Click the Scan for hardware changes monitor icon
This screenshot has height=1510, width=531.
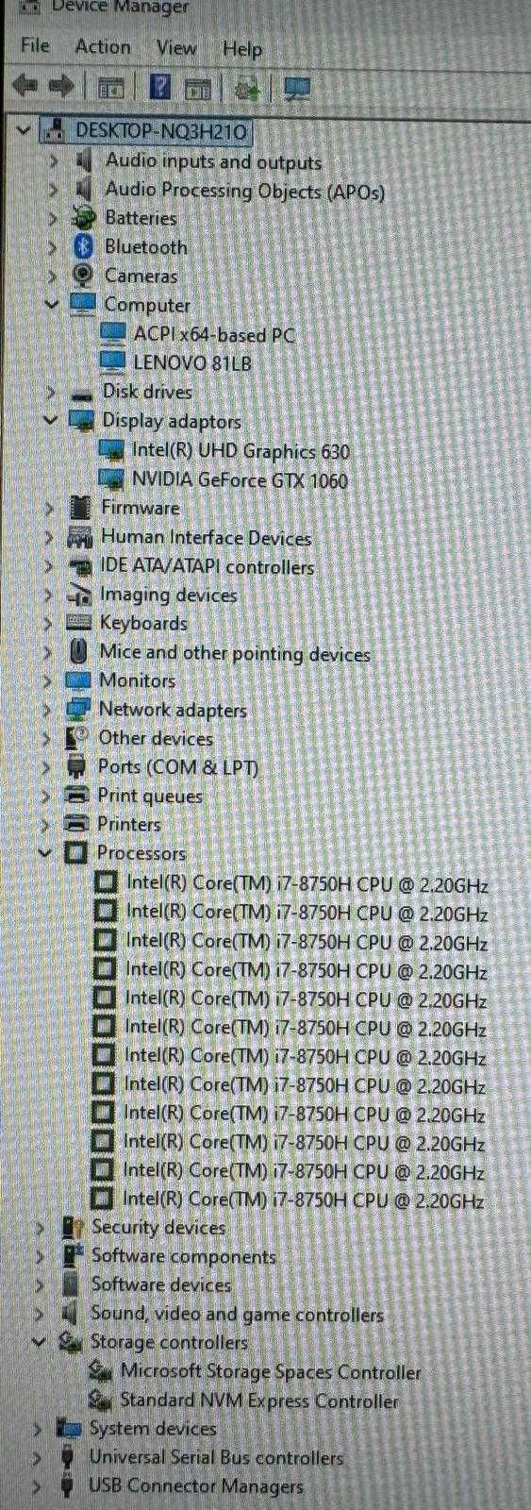click(x=297, y=89)
